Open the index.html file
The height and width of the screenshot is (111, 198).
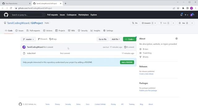[x=31, y=53]
